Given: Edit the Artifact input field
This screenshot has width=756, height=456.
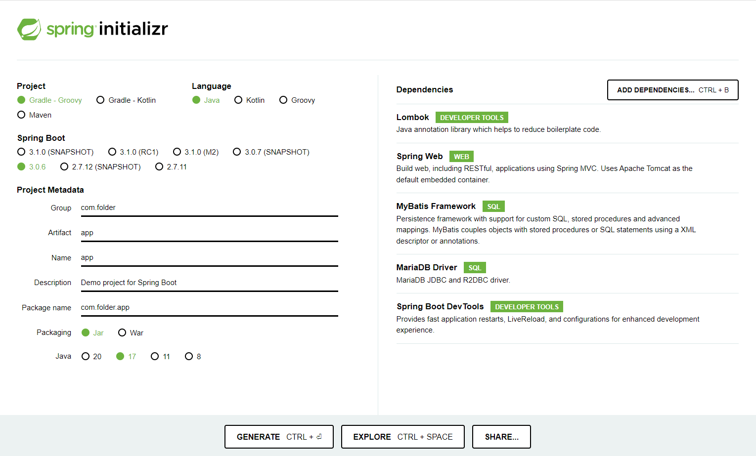Looking at the screenshot, I should click(210, 233).
